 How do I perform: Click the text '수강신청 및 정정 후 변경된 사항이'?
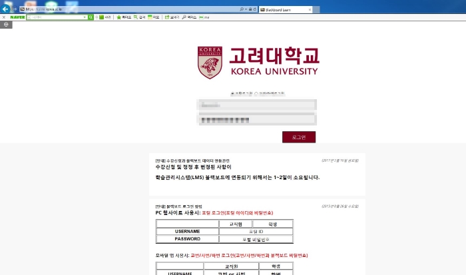(x=193, y=167)
